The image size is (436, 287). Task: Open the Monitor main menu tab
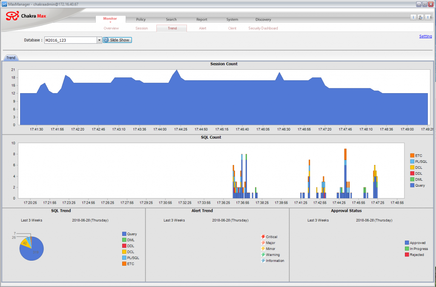[110, 19]
